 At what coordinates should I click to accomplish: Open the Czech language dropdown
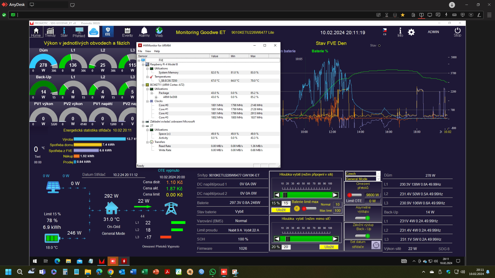(378, 174)
